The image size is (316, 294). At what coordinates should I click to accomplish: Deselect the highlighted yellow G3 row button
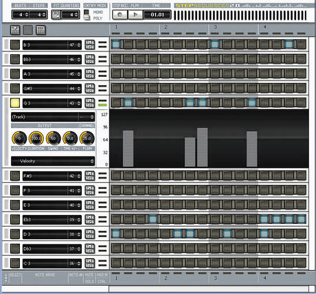pos(15,103)
